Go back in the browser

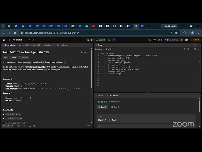coord(4,33)
